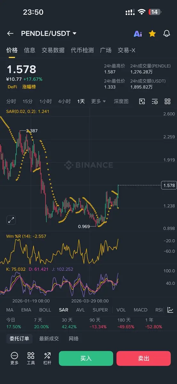Select the 委托订单 tab
Image resolution: width=177 pixels, height=384 pixels.
[x=19, y=339]
